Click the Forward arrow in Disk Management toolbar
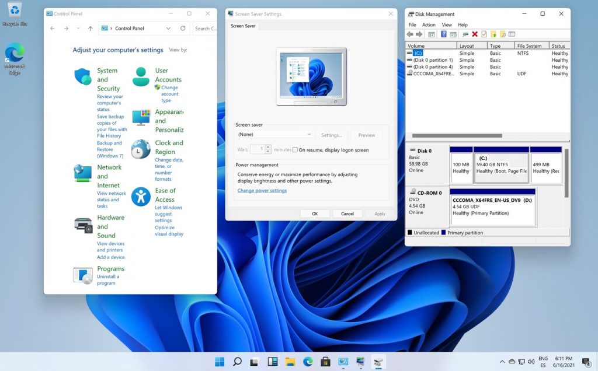This screenshot has height=371, width=598. [419, 34]
